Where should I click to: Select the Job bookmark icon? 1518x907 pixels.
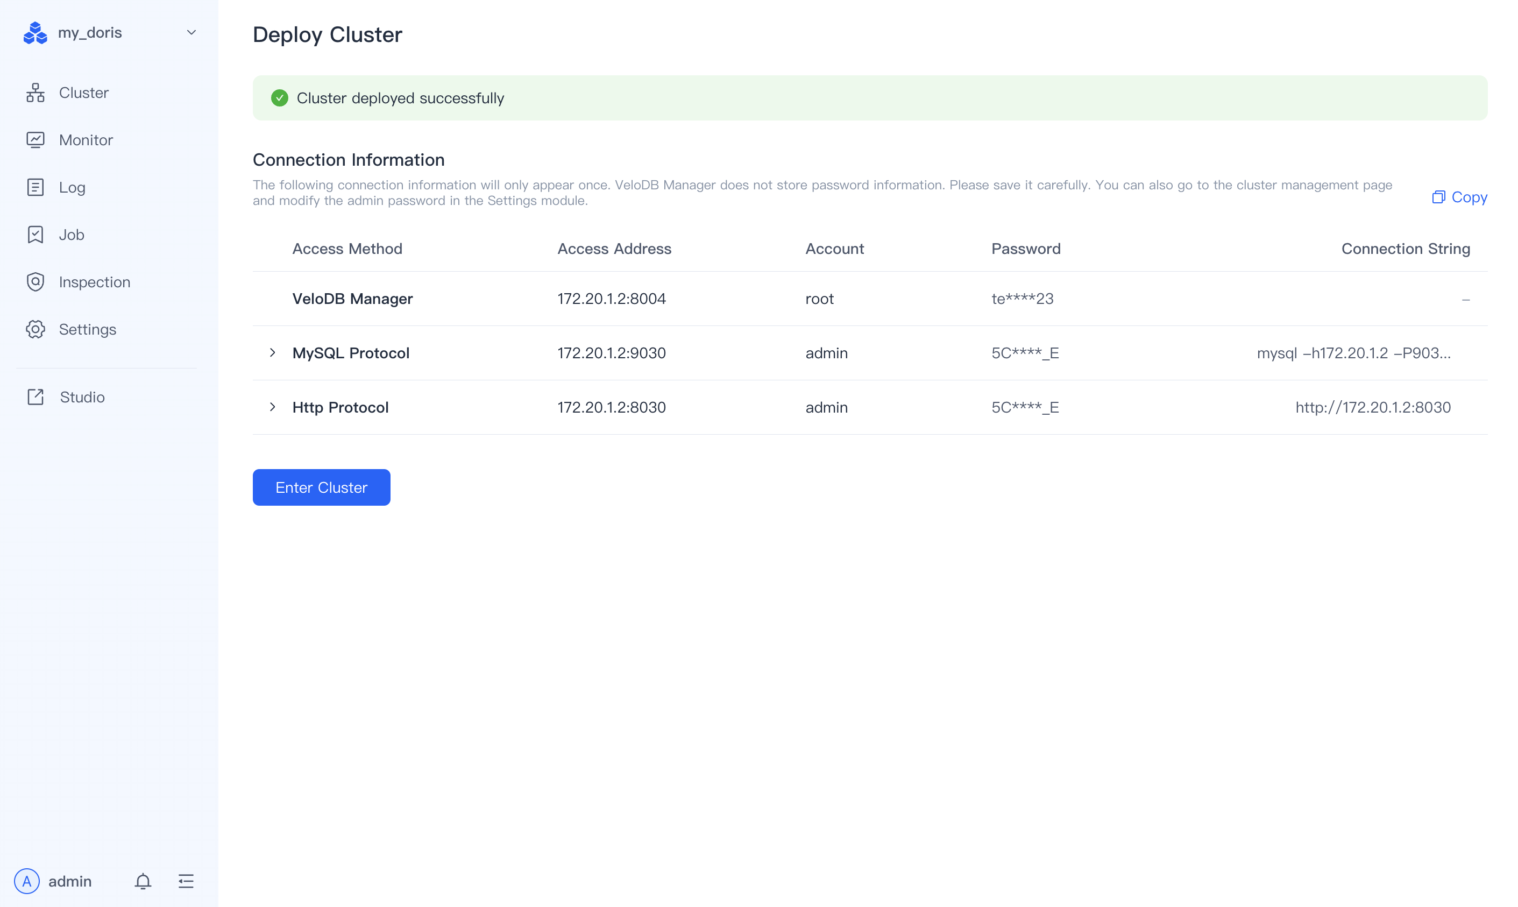[35, 234]
